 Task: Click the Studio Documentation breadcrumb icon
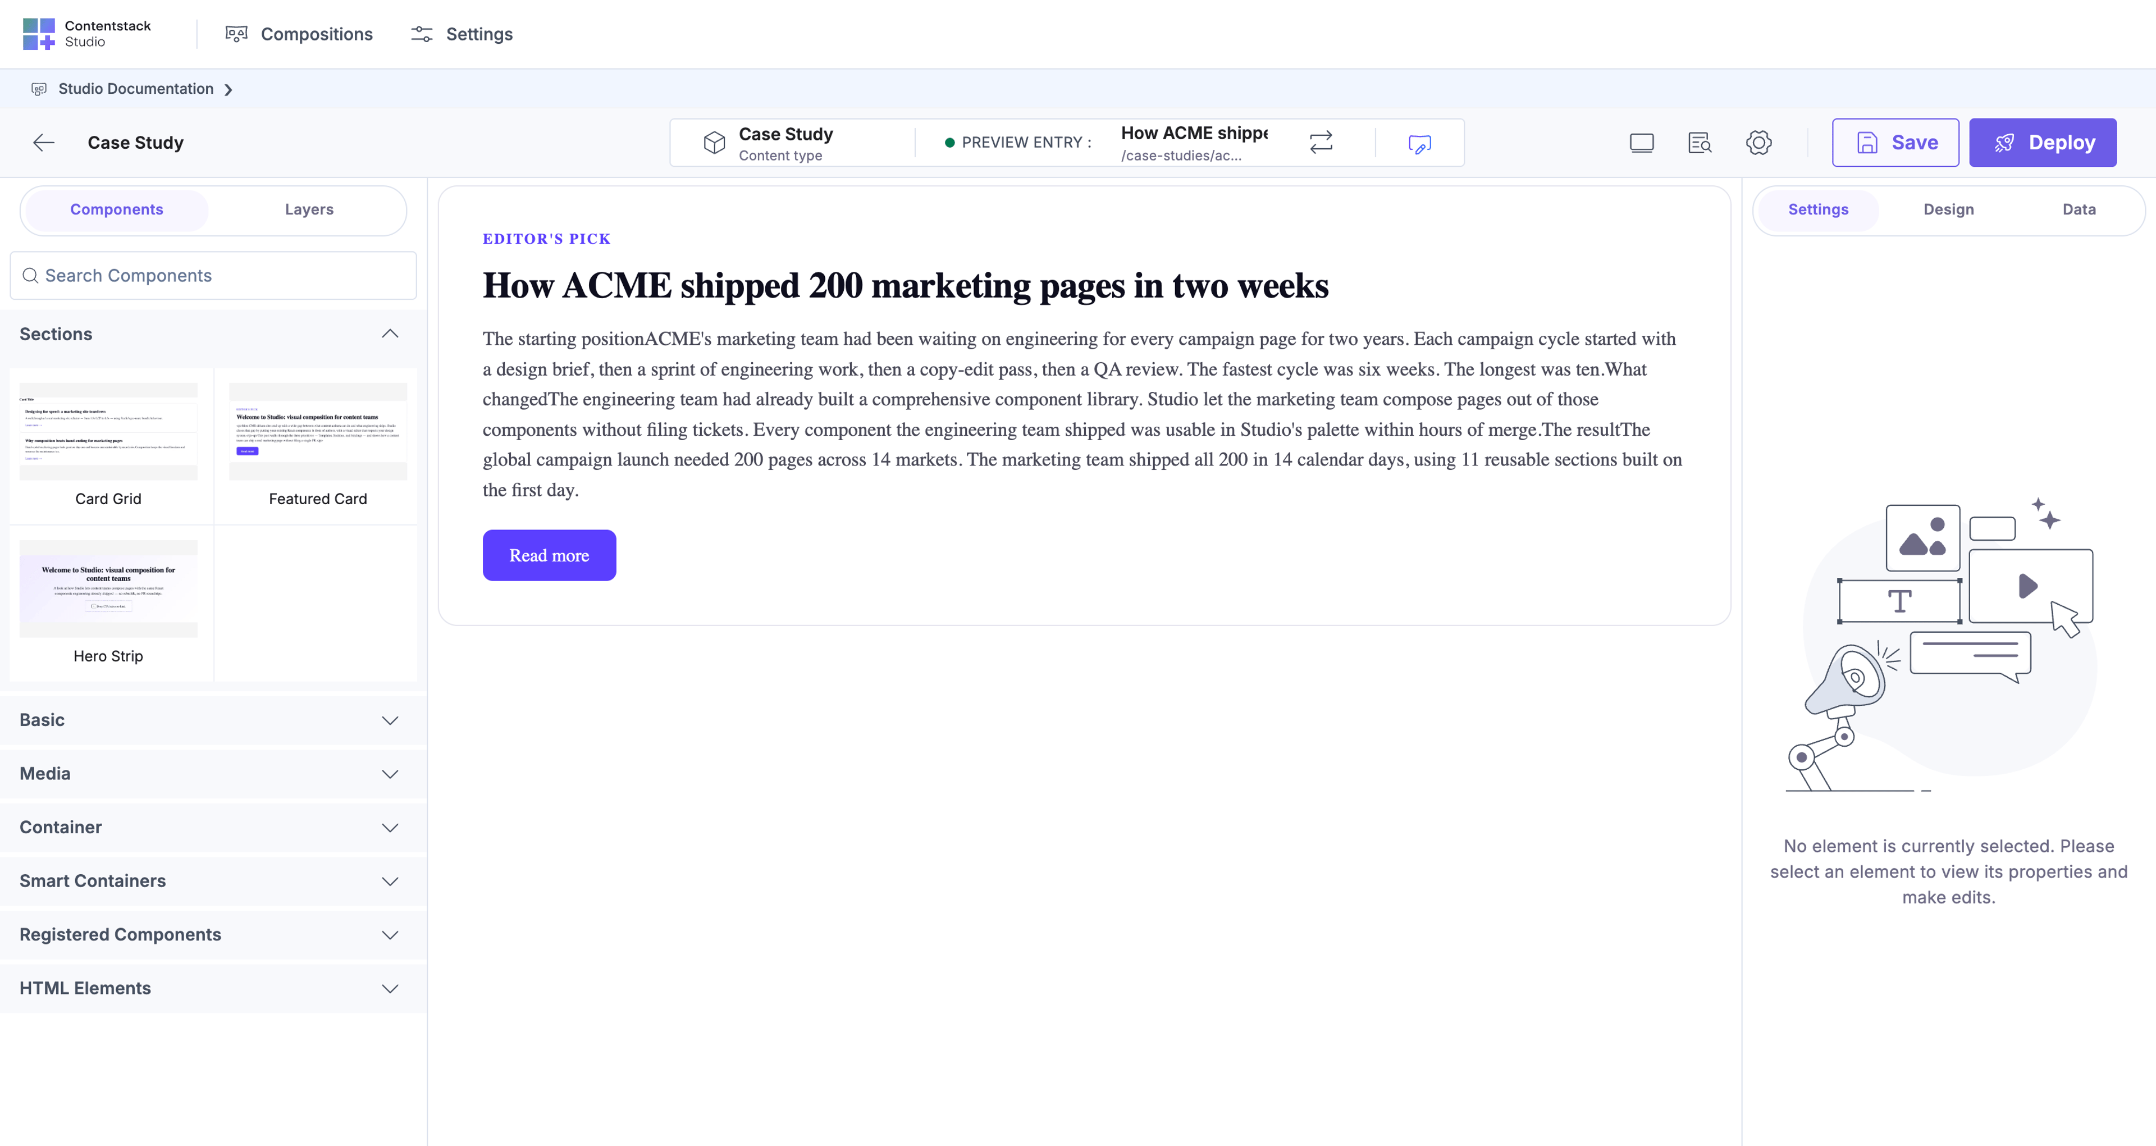point(39,89)
